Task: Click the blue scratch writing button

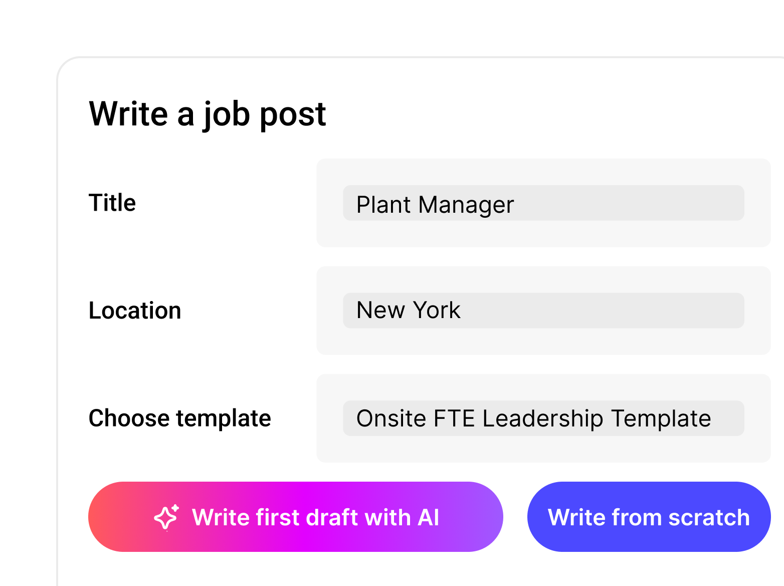Action: [x=648, y=517]
